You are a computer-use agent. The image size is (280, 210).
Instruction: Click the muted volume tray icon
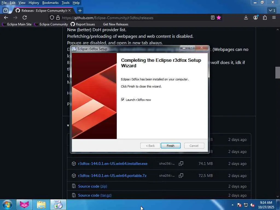tap(252, 205)
